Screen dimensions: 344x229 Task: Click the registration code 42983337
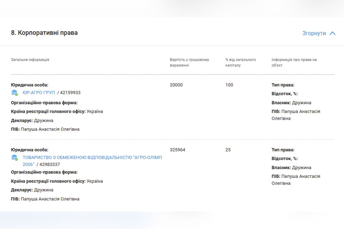pyautogui.click(x=50, y=165)
